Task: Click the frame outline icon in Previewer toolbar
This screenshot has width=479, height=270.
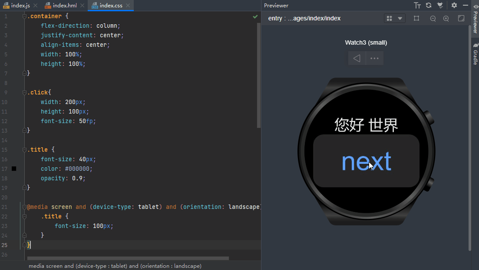Action: [x=416, y=18]
